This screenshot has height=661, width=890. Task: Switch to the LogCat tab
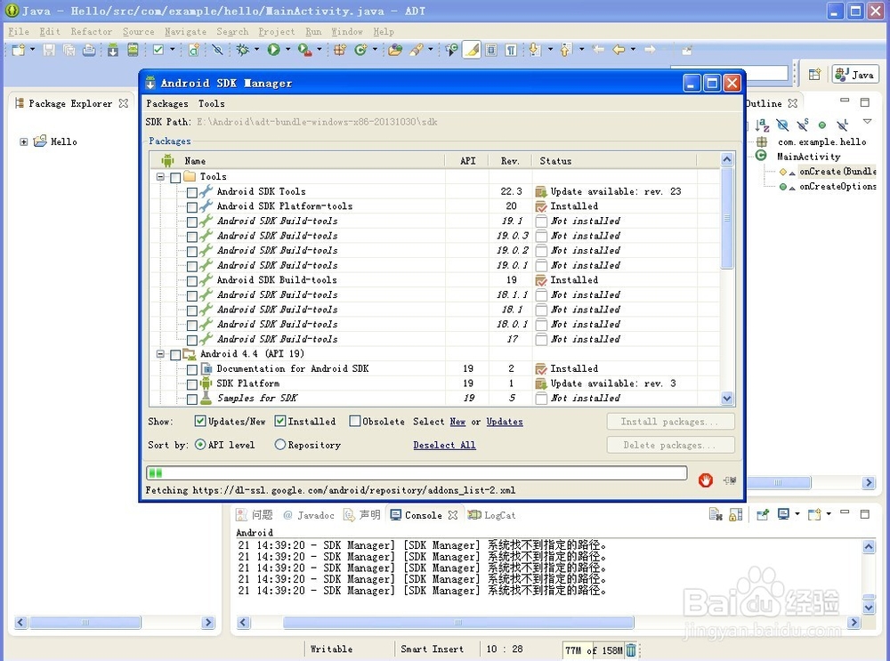tap(491, 514)
